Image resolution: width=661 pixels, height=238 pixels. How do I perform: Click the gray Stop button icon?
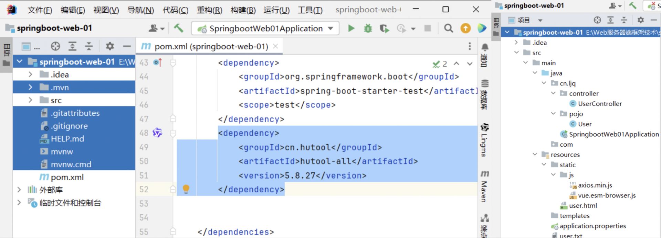428,28
